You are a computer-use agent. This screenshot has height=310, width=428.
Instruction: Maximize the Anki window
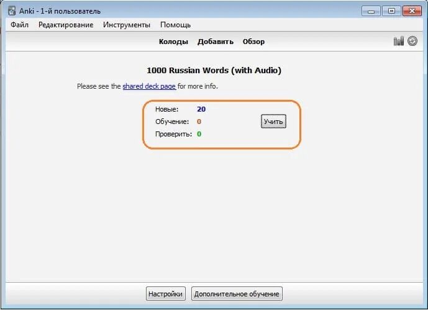click(391, 11)
